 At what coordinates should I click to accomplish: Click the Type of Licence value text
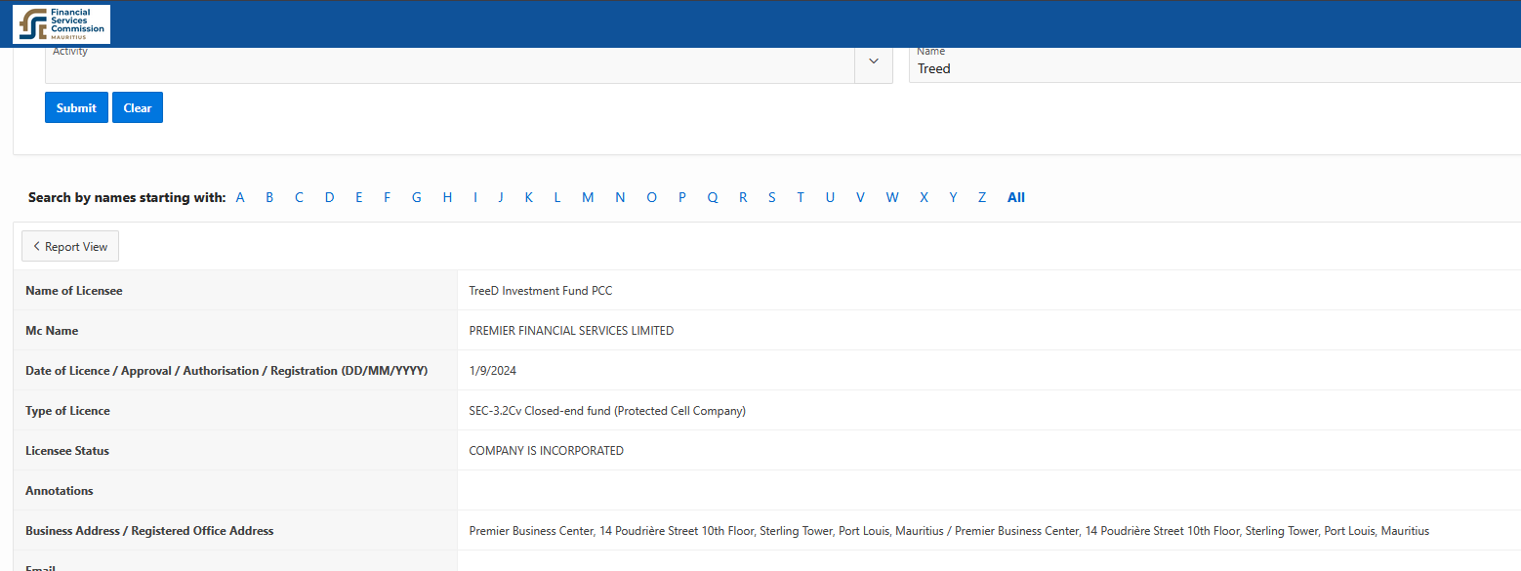pyautogui.click(x=607, y=410)
